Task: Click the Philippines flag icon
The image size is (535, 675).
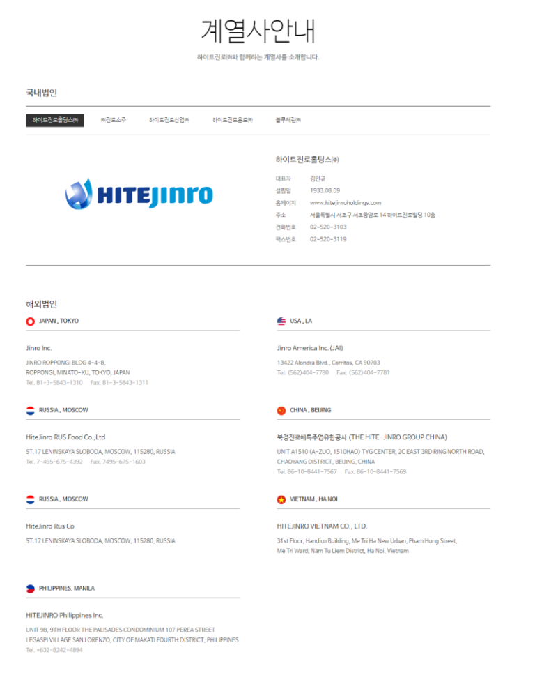Action: click(30, 589)
